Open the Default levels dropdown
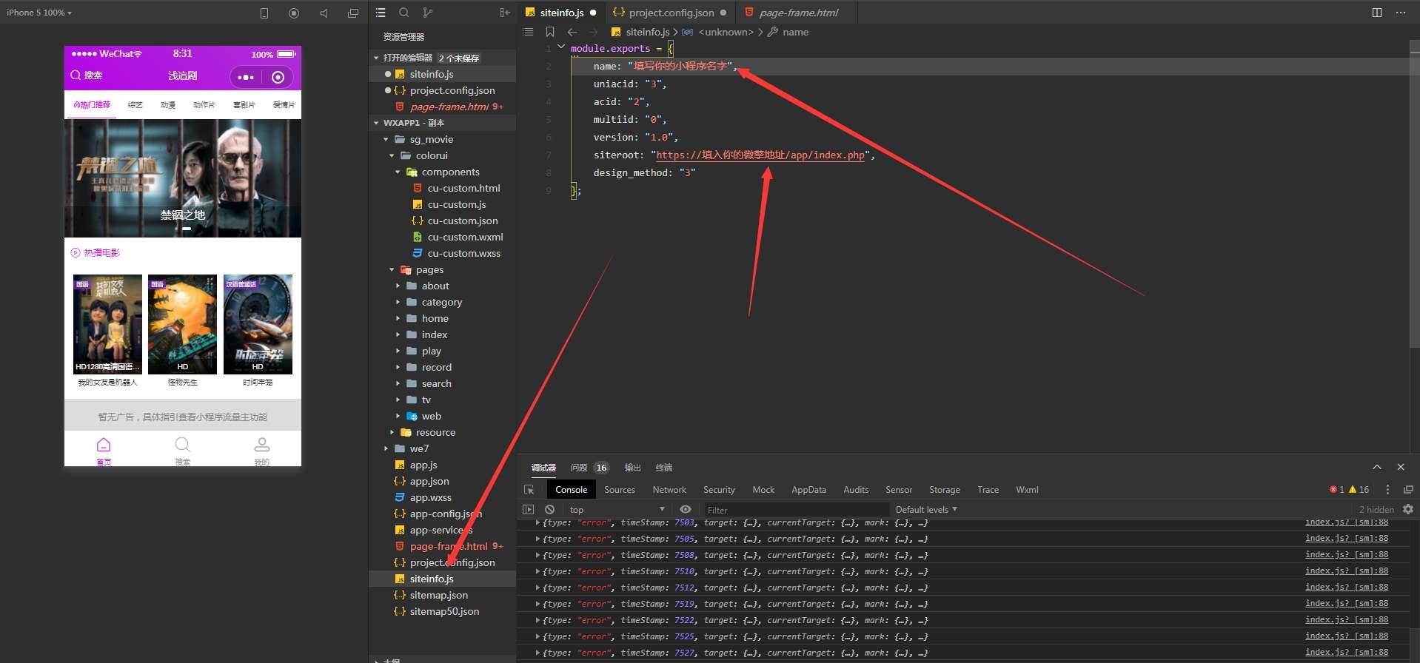1420x663 pixels. click(926, 509)
